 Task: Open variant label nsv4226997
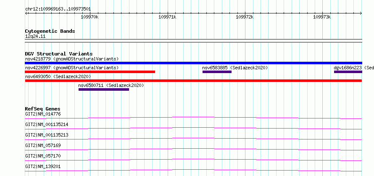[x=72, y=68]
